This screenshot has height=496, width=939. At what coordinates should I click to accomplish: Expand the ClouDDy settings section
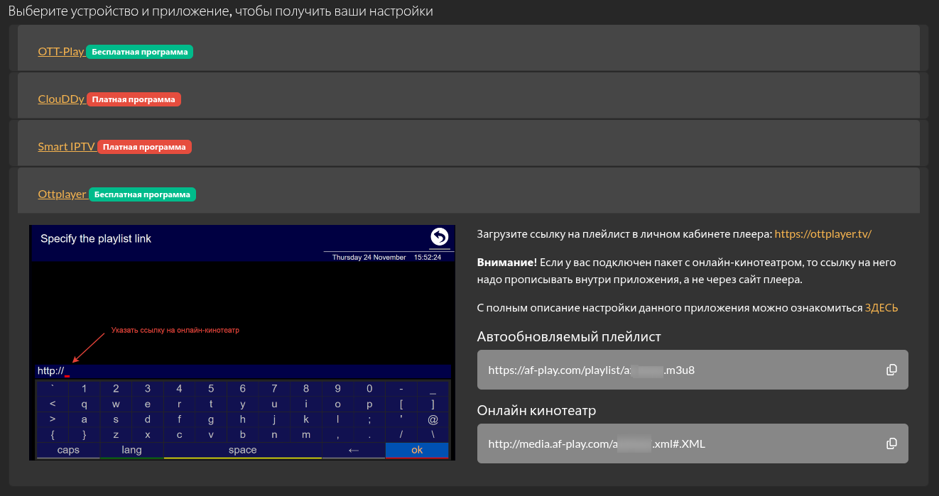click(x=61, y=99)
